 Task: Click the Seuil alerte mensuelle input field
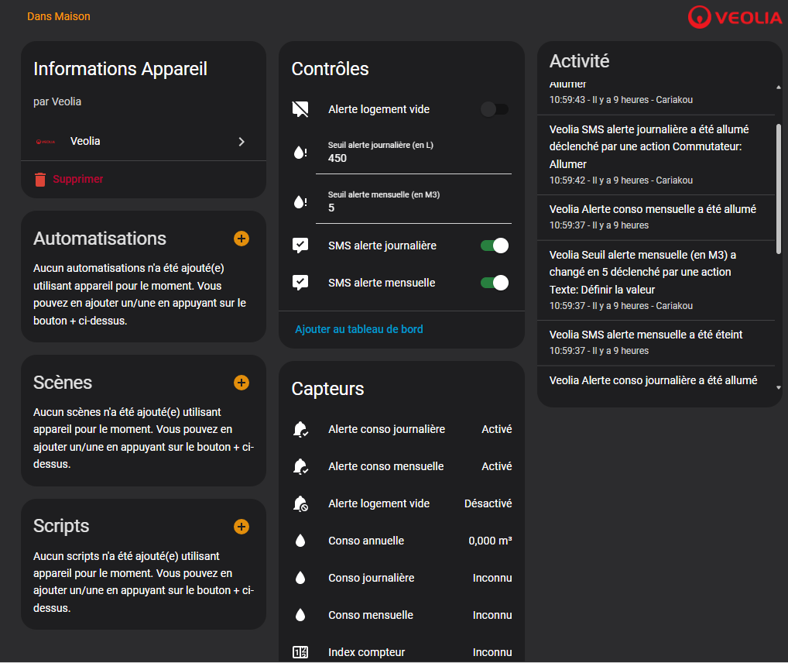pyautogui.click(x=413, y=208)
